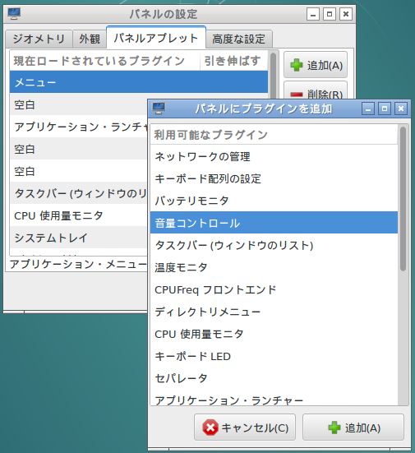This screenshot has width=415, height=453.
Task: Select CPU 使用量モニタ in plugin dialog
Action: (x=274, y=334)
